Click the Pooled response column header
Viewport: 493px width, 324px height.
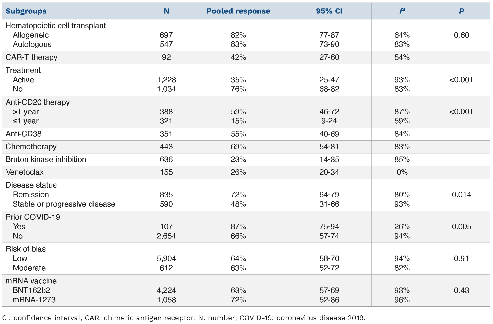coord(238,11)
